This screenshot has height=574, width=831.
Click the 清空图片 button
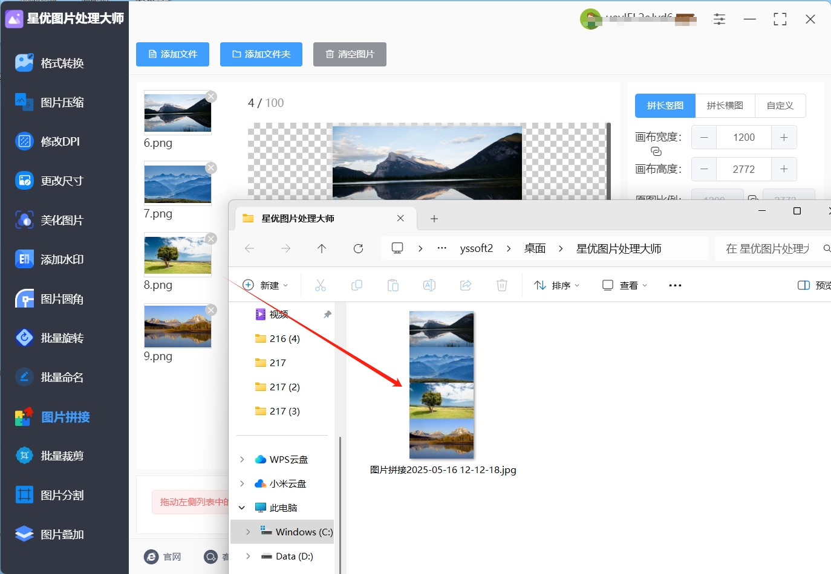pyautogui.click(x=350, y=54)
